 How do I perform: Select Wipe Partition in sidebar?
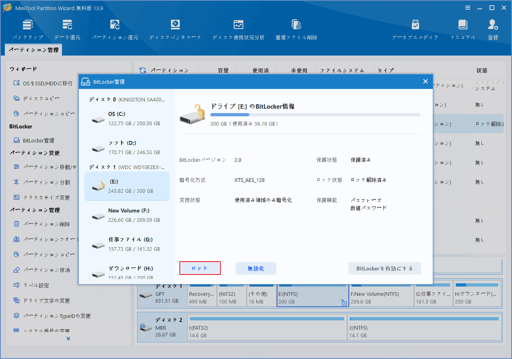click(41, 270)
